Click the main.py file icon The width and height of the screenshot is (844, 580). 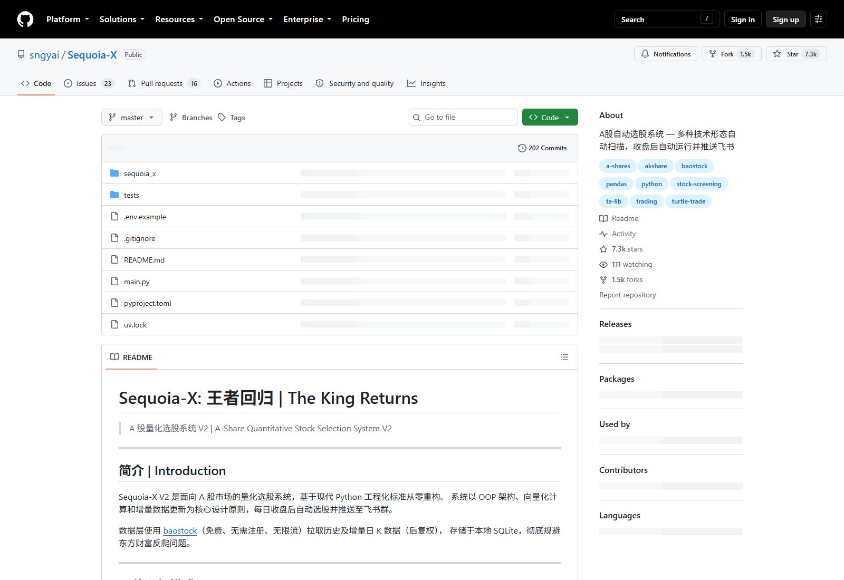(x=114, y=282)
